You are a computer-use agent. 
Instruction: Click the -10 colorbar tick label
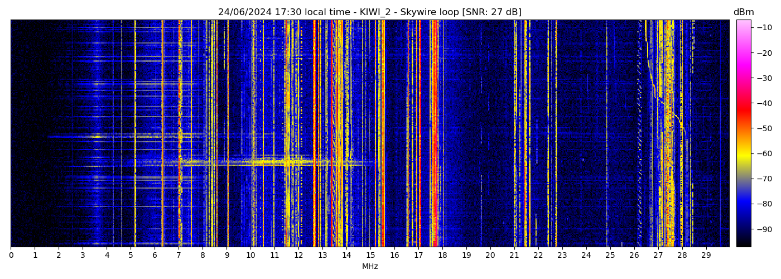point(764,27)
